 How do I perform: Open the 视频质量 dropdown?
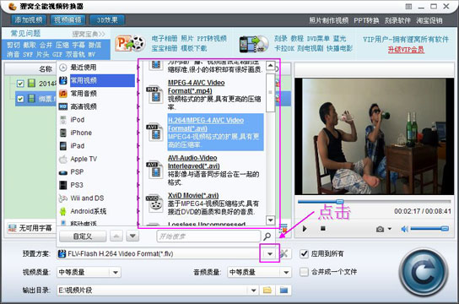click(89, 273)
